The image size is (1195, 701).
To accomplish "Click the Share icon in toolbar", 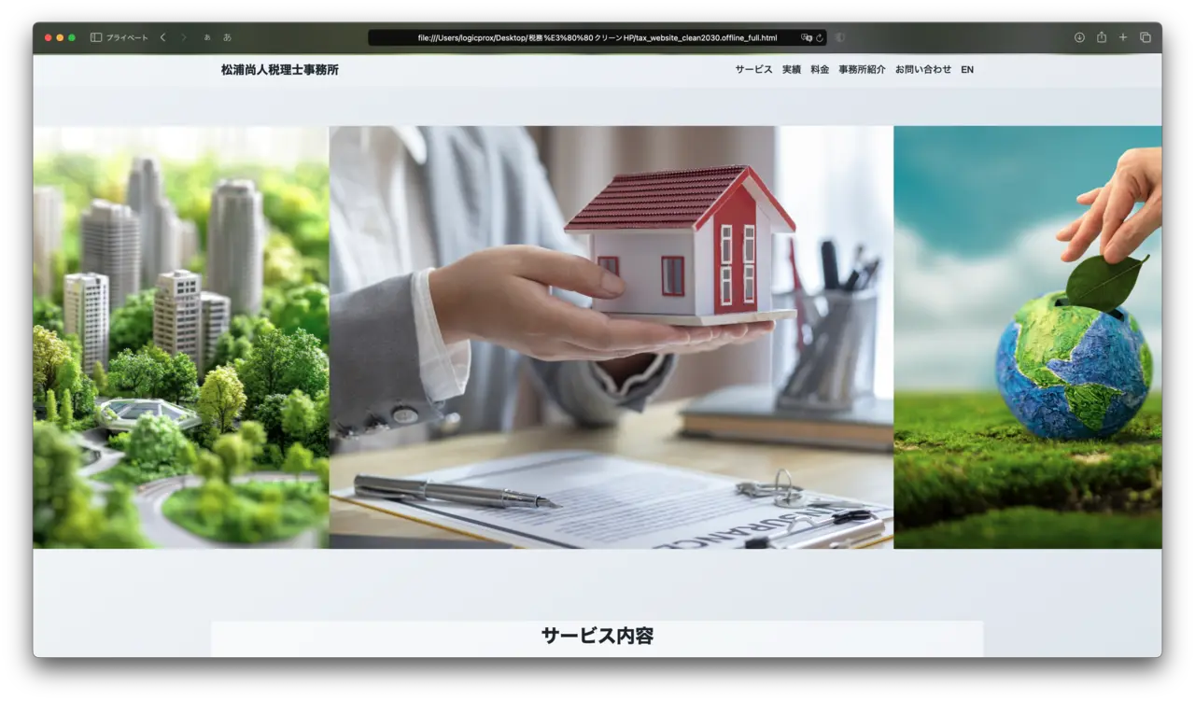I will coord(1102,37).
